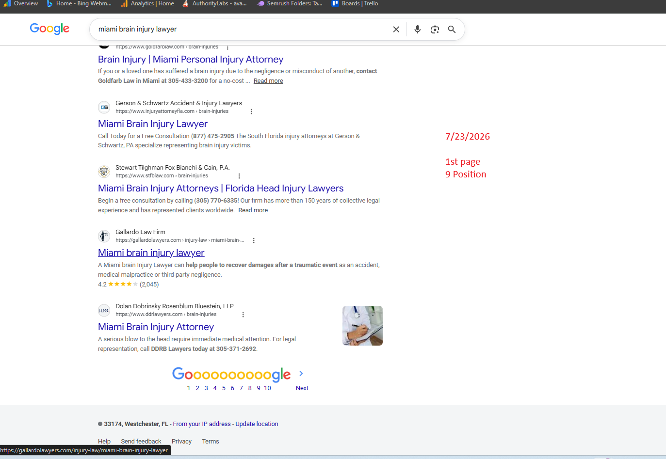Go to results page 10
This screenshot has width=666, height=459.
coord(267,388)
